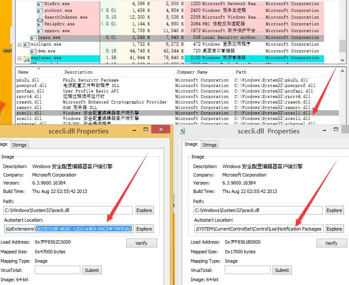Sort DLL list by Description column
The image size is (349, 285).
[118, 72]
